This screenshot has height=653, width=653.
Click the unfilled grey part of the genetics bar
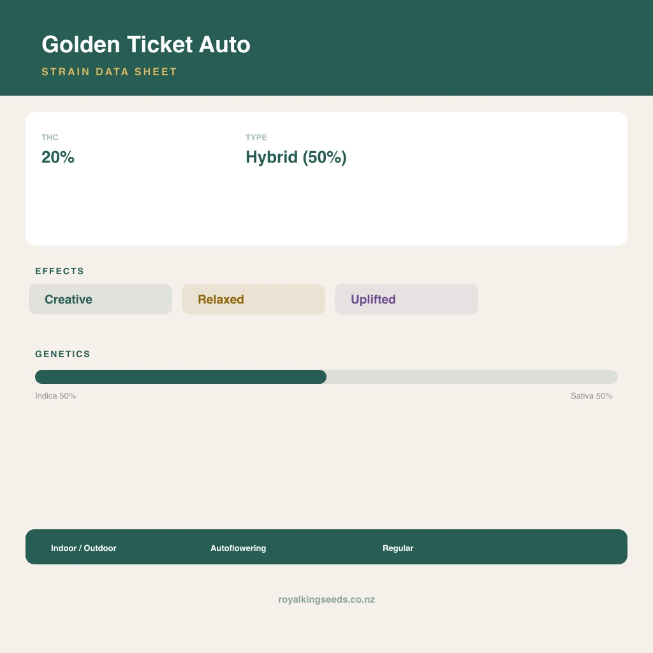(473, 377)
